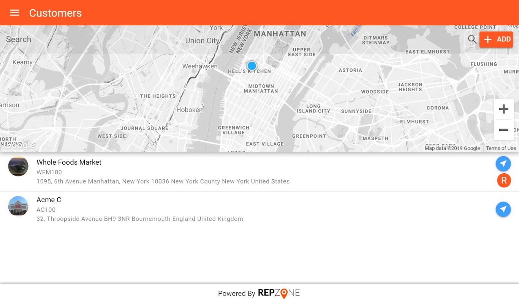The width and height of the screenshot is (519, 304).
Task: Click the JACKSON HEIGHTS map label
Action: click(x=410, y=87)
